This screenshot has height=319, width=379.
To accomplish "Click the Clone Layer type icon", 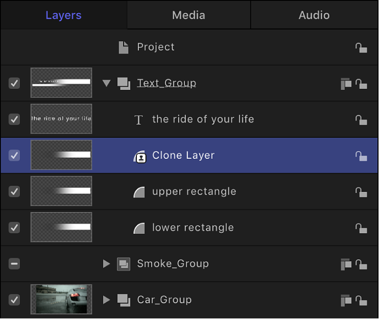I will tap(139, 156).
